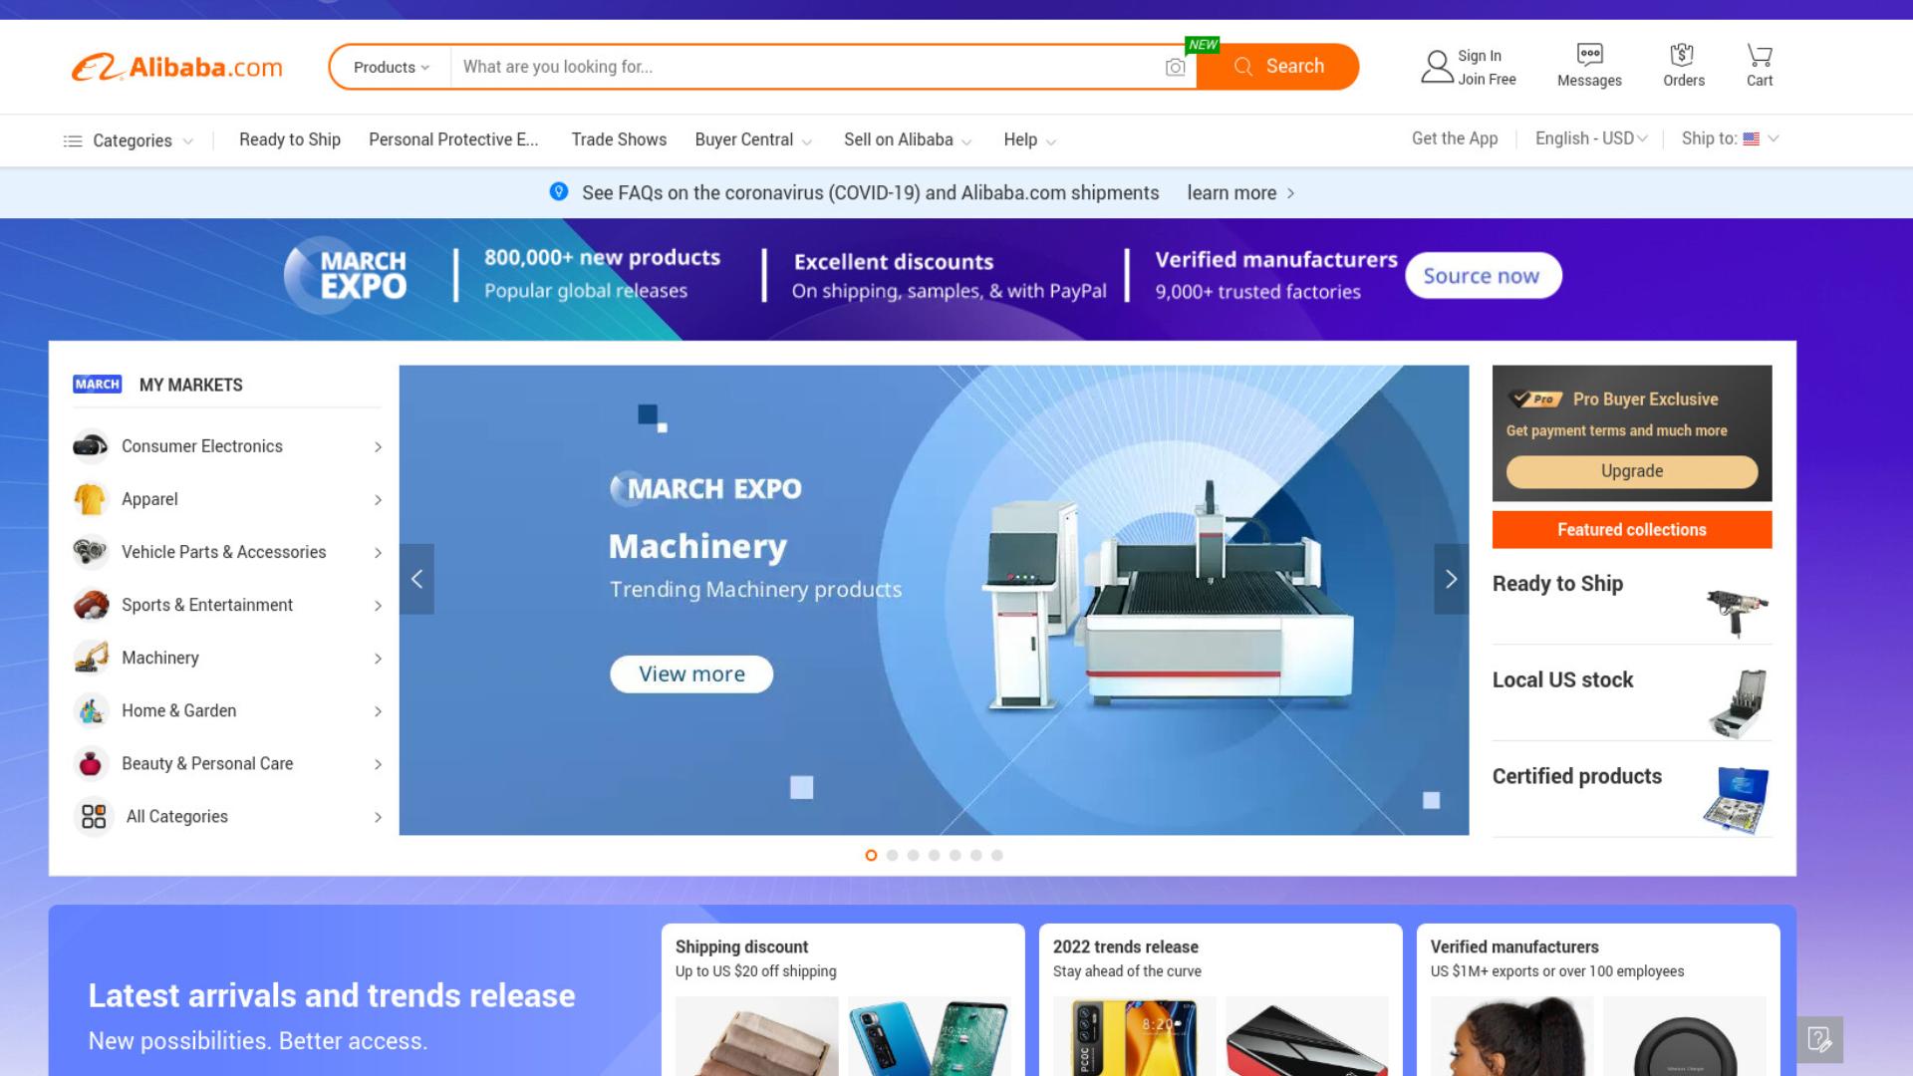Expand All Categories chevron arrow
Image resolution: width=1913 pixels, height=1076 pixels.
point(378,817)
